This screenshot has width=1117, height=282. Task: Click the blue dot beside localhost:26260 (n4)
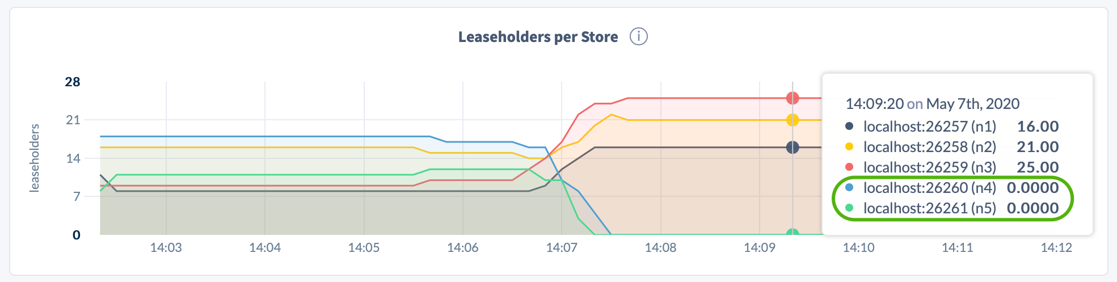point(849,188)
